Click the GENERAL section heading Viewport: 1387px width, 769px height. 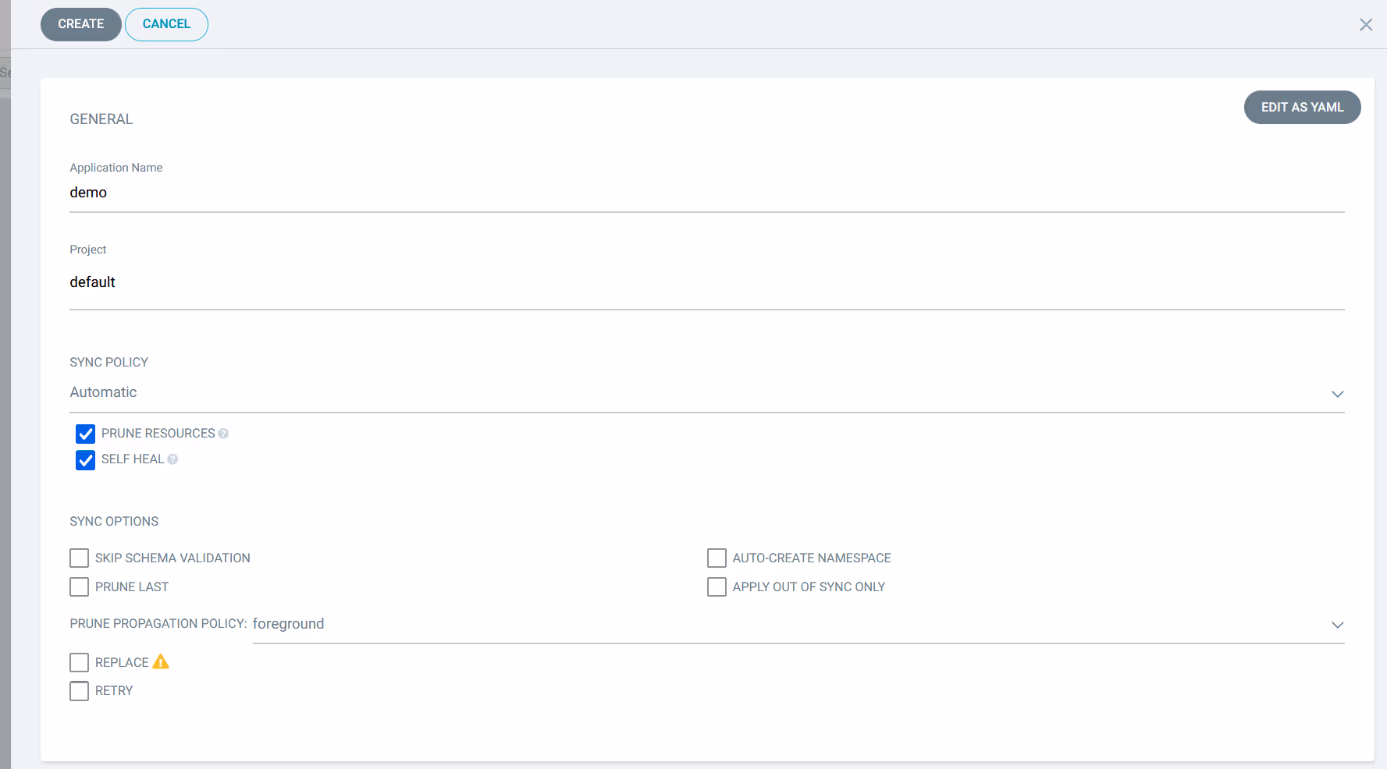click(x=101, y=119)
